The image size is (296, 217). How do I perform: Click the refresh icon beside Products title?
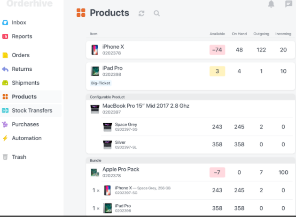tap(141, 14)
